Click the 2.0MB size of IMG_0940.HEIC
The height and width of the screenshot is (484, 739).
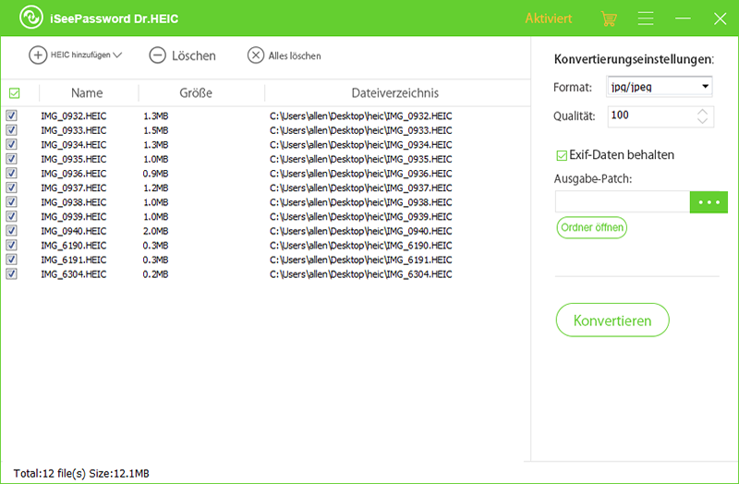tap(155, 231)
